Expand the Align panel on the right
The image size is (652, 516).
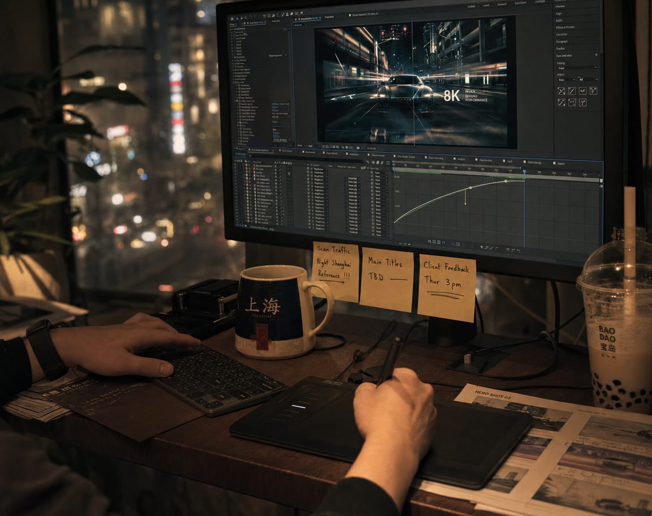point(559,14)
